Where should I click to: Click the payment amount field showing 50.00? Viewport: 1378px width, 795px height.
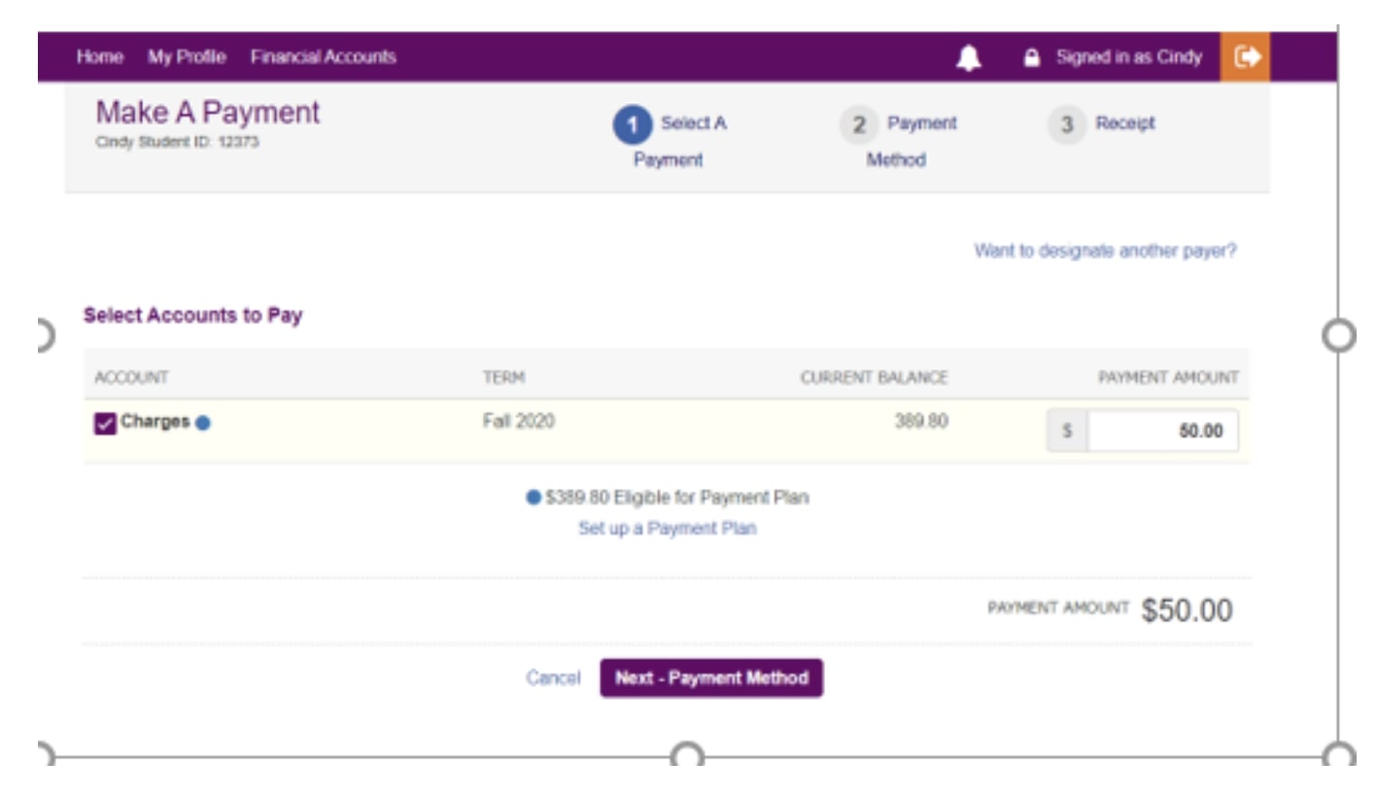click(x=1161, y=432)
